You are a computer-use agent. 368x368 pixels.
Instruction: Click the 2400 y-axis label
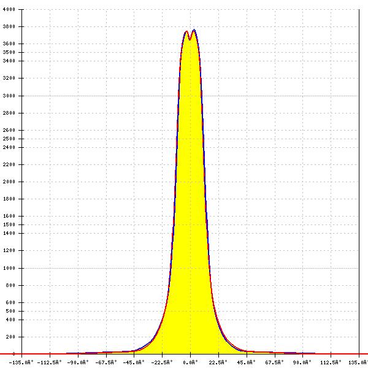[x=9, y=147]
